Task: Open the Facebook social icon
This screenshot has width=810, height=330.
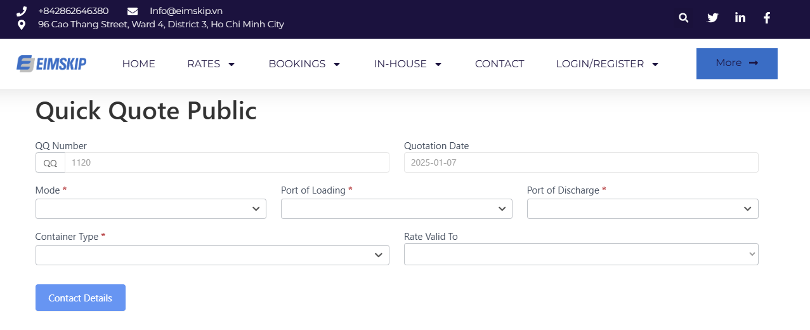Action: pos(766,18)
